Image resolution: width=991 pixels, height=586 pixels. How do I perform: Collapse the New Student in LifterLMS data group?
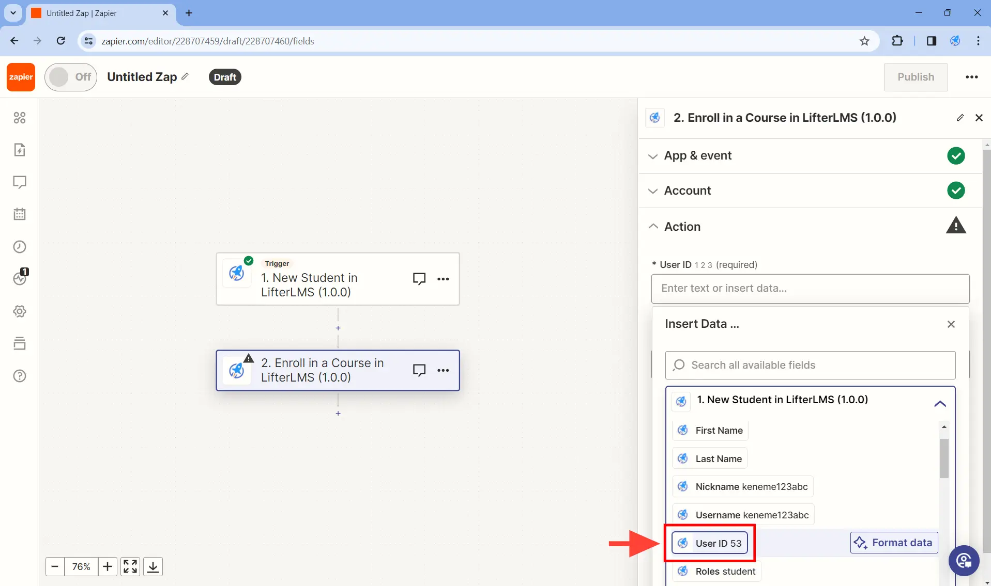point(940,404)
